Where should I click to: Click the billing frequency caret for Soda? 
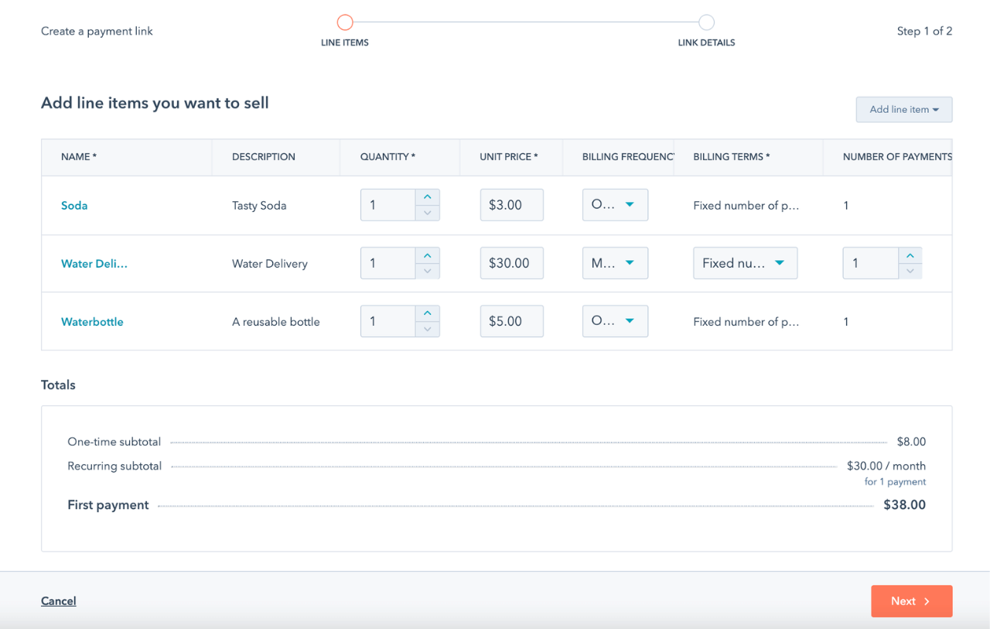[x=631, y=204]
